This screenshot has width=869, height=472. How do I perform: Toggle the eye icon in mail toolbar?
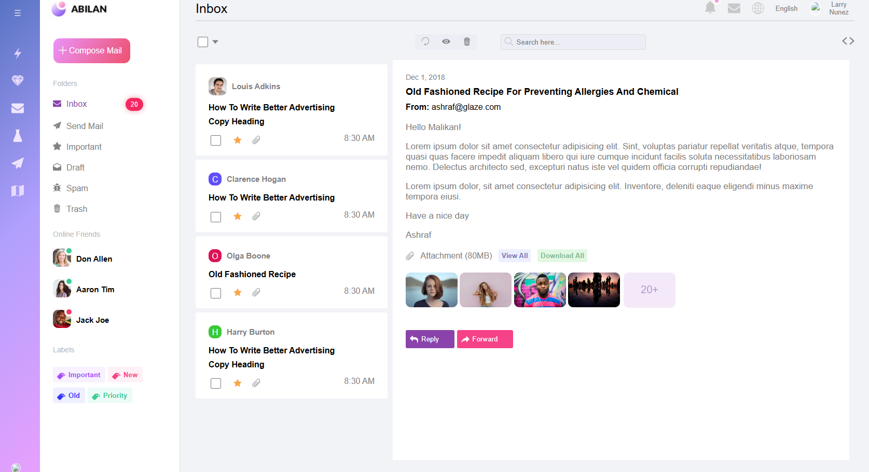(x=446, y=41)
